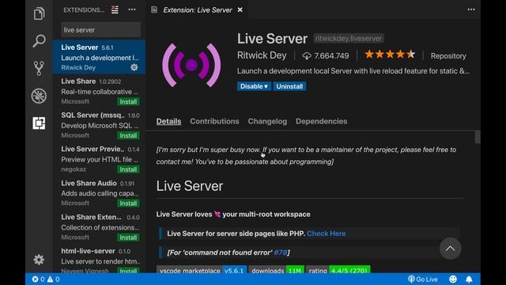Install the SQL Server extension
Image resolution: width=506 pixels, height=285 pixels.
point(128,135)
